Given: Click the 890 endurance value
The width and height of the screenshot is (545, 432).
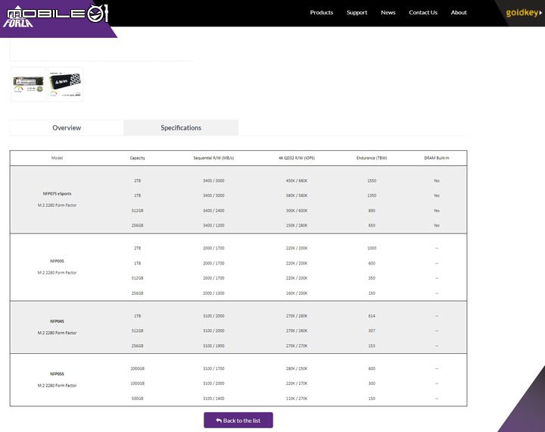Looking at the screenshot, I should coord(372,211).
